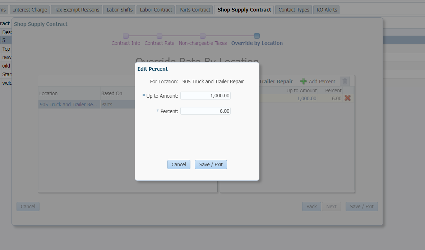Select the Tax Exempt Reasons tab

coord(77,10)
